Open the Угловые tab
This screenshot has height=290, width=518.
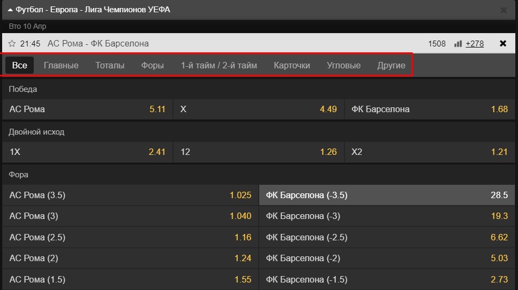(x=343, y=65)
